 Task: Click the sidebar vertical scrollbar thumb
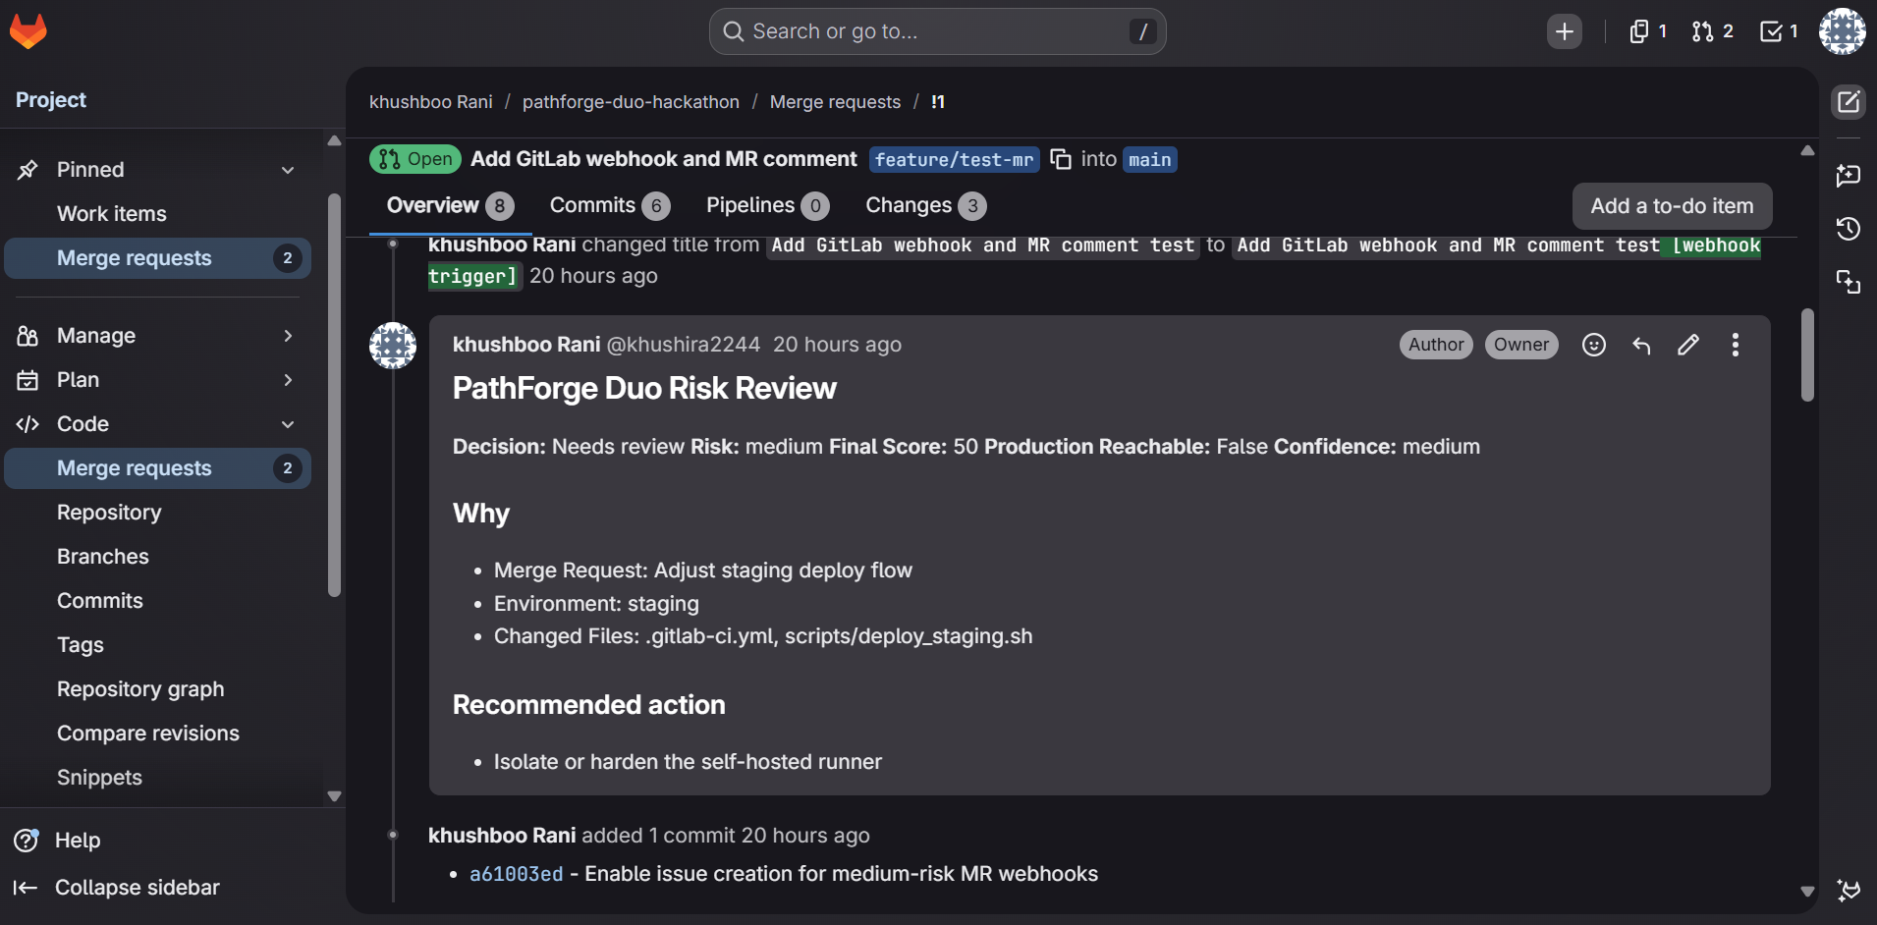point(334,395)
